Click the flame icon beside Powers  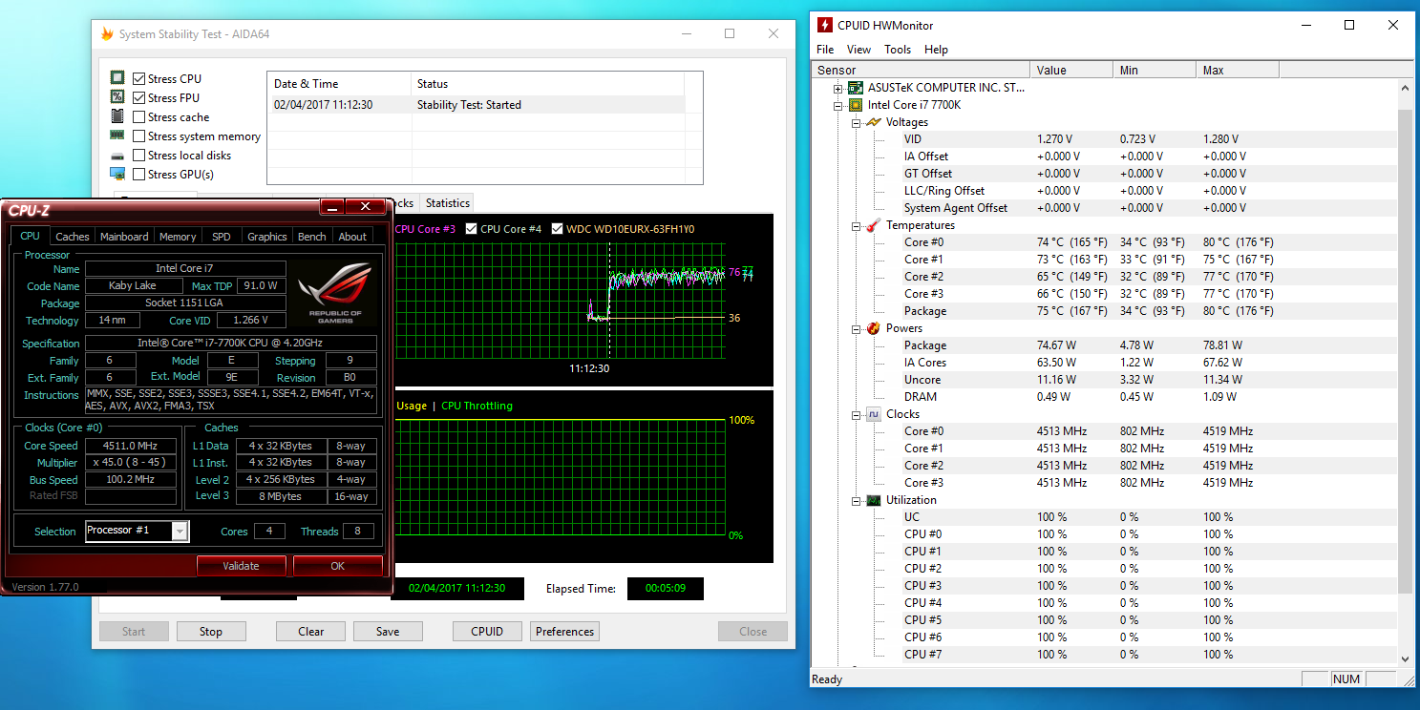click(x=873, y=328)
